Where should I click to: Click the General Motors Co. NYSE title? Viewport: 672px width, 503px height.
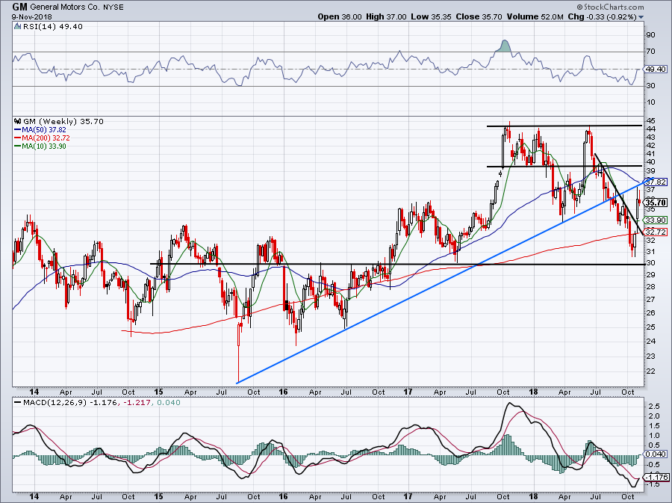coord(78,7)
